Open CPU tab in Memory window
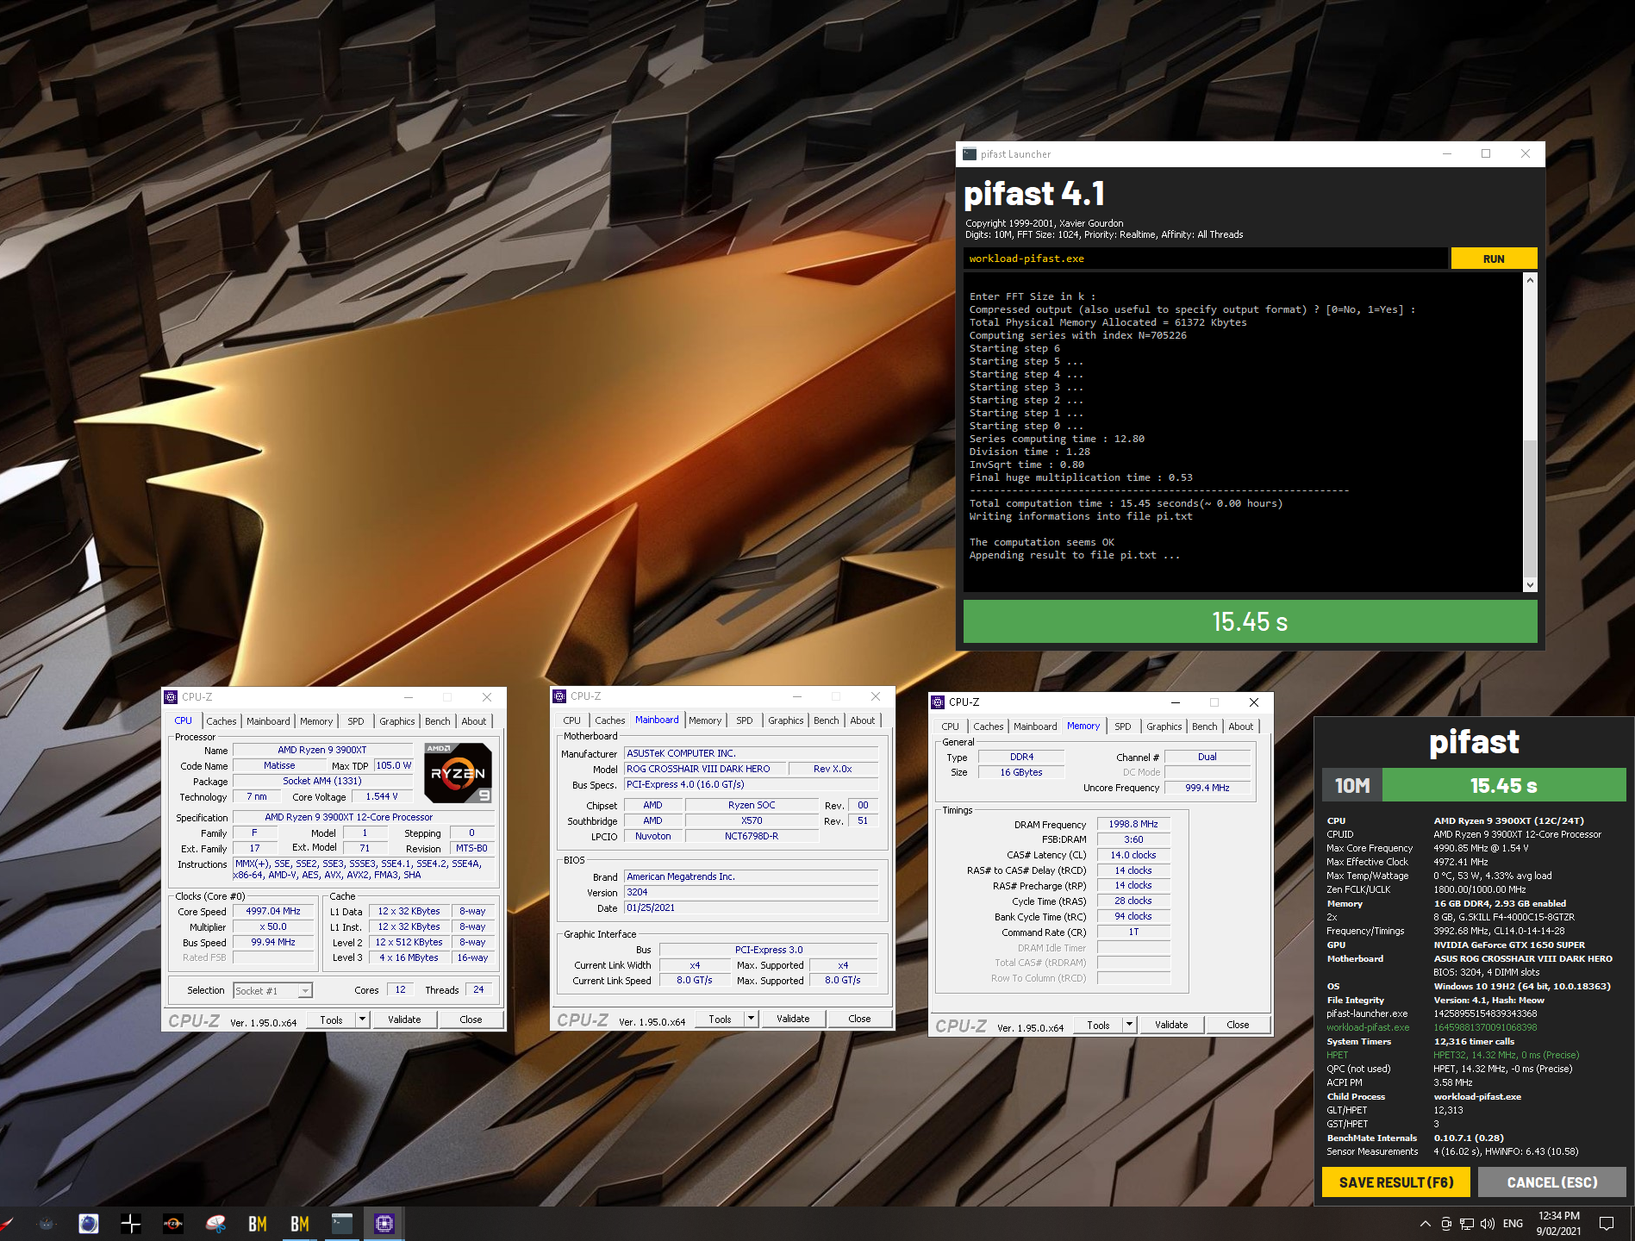This screenshot has height=1241, width=1635. click(951, 727)
